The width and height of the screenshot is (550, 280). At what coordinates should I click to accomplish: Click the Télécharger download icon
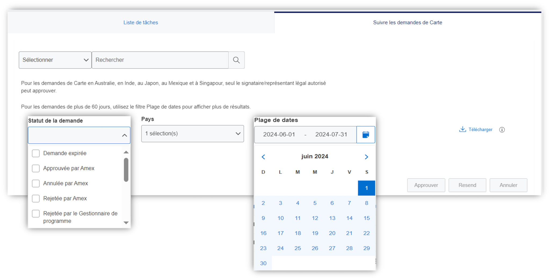[x=462, y=130]
